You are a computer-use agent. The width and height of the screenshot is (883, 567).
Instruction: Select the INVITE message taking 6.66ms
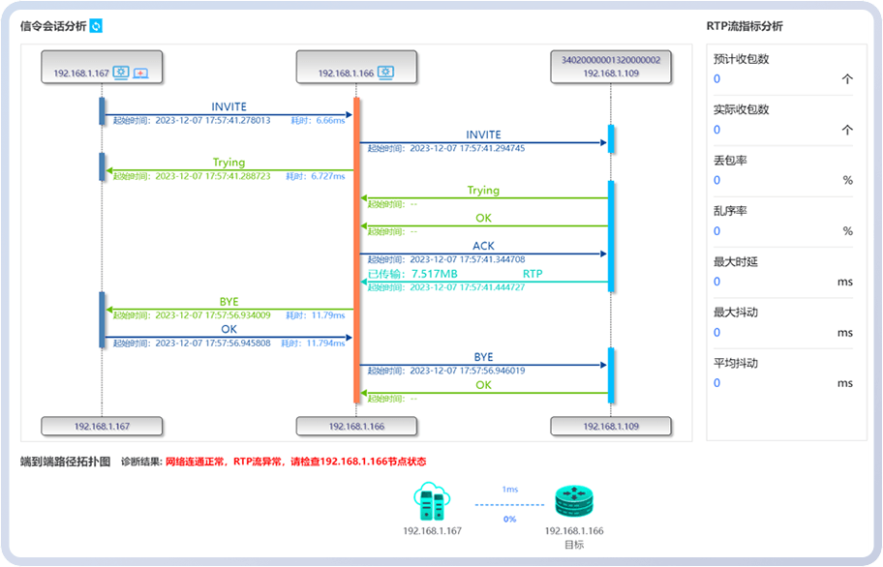click(228, 114)
